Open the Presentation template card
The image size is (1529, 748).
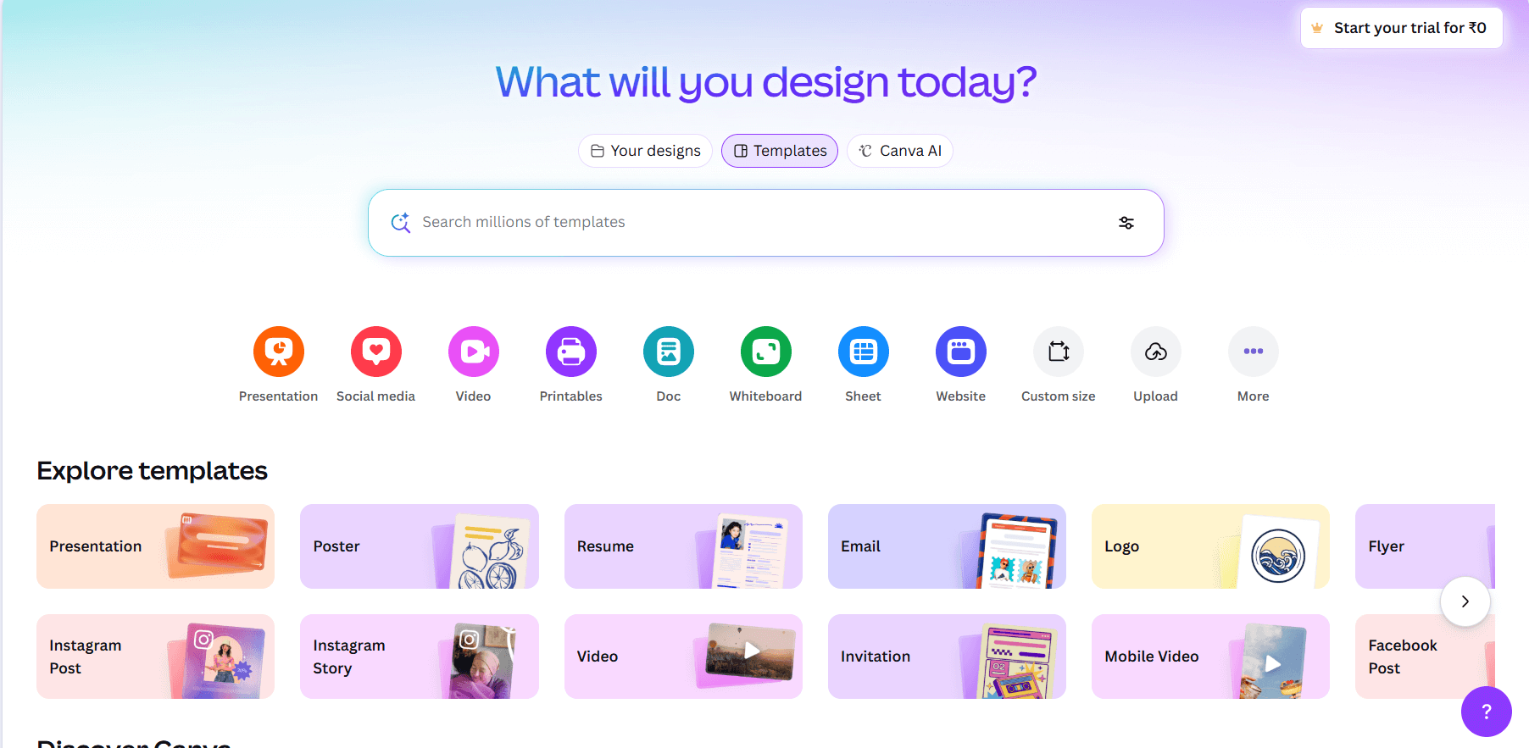point(155,546)
